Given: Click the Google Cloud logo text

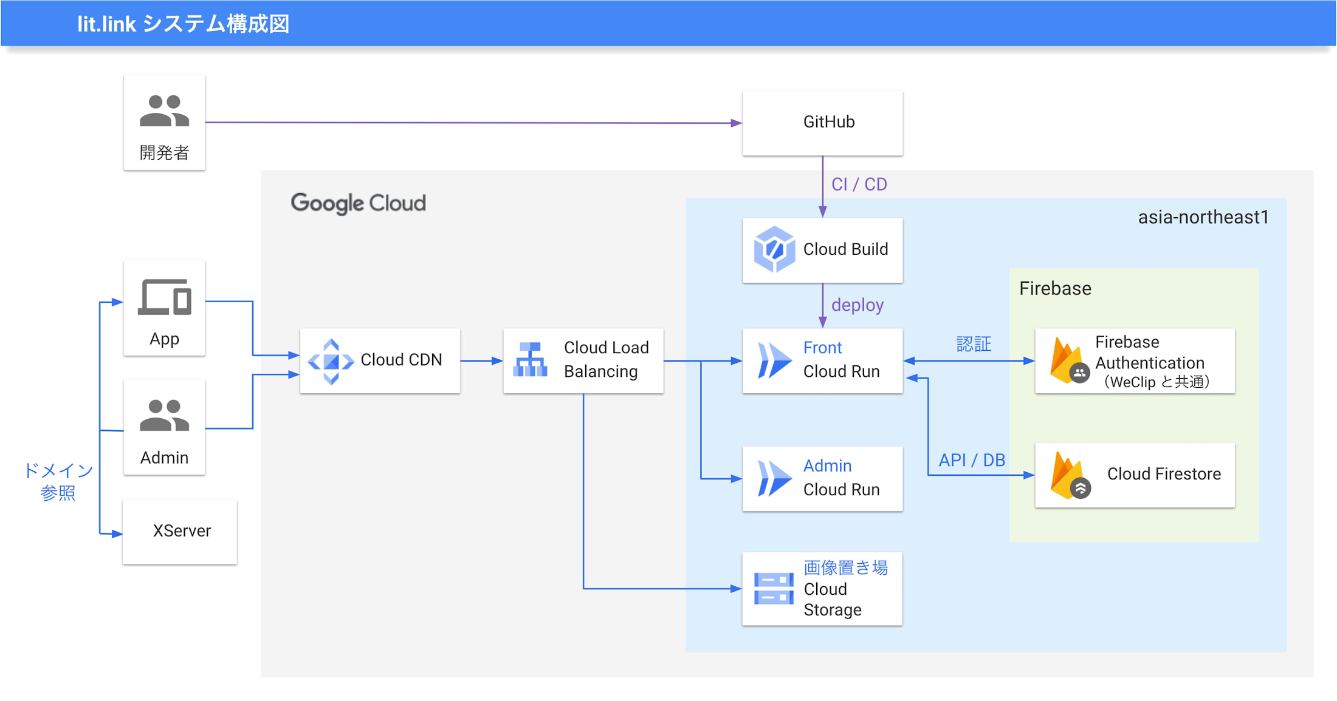Looking at the screenshot, I should [x=358, y=203].
